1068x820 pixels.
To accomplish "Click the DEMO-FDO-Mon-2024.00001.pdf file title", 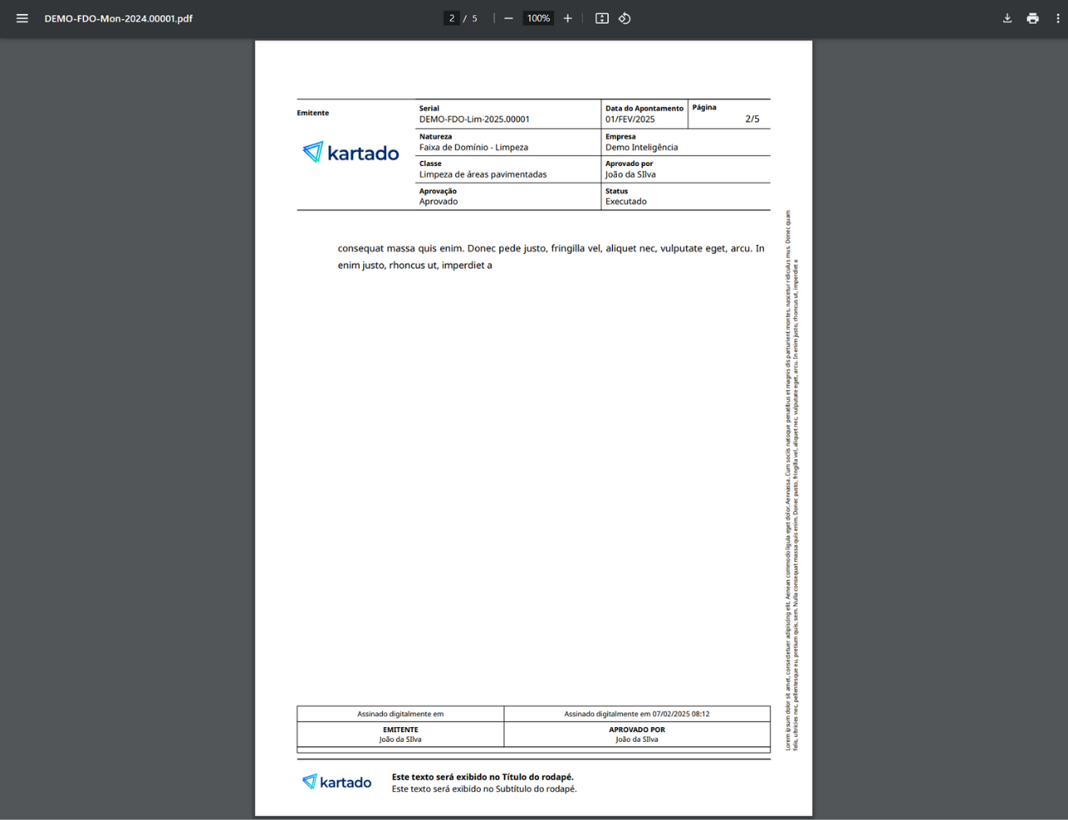I will pos(118,18).
